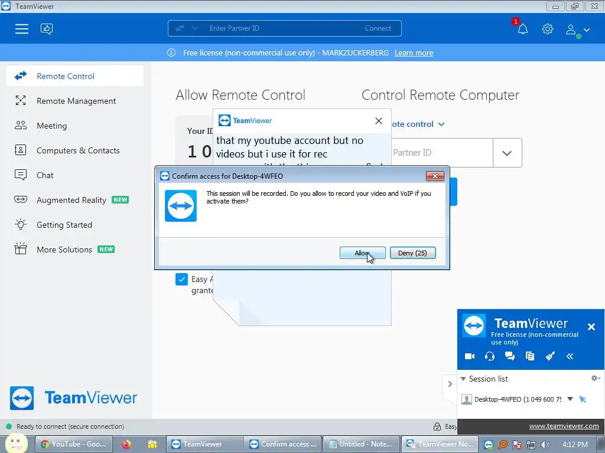Deny the recording request

(412, 253)
